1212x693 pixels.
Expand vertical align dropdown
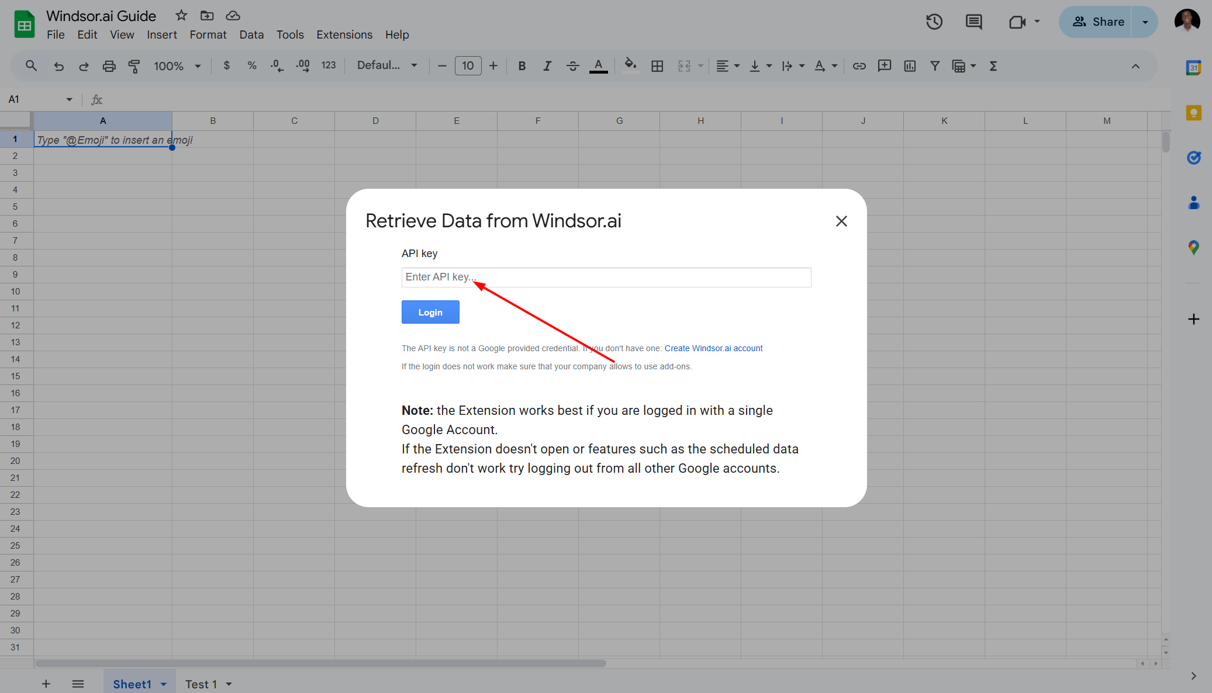[x=769, y=66]
